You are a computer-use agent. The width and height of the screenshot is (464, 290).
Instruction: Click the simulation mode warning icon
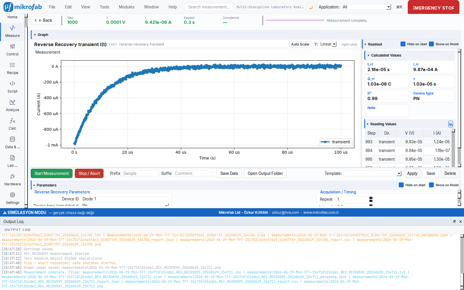5,213
